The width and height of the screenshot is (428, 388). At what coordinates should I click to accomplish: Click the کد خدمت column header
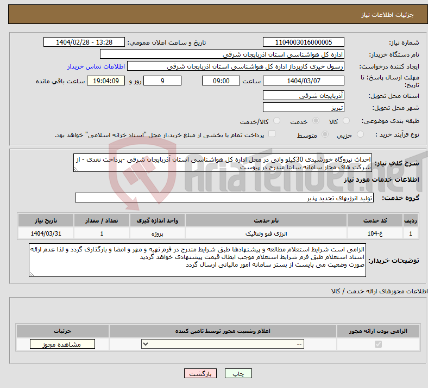(375, 220)
